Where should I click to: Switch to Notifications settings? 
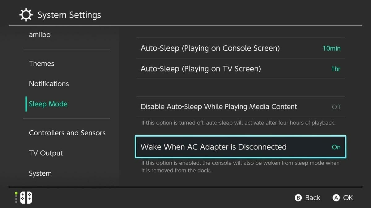[49, 84]
